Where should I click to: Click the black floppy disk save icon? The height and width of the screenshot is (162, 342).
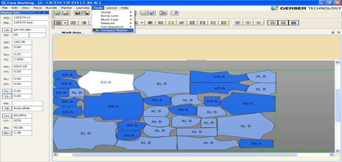(x=77, y=13)
